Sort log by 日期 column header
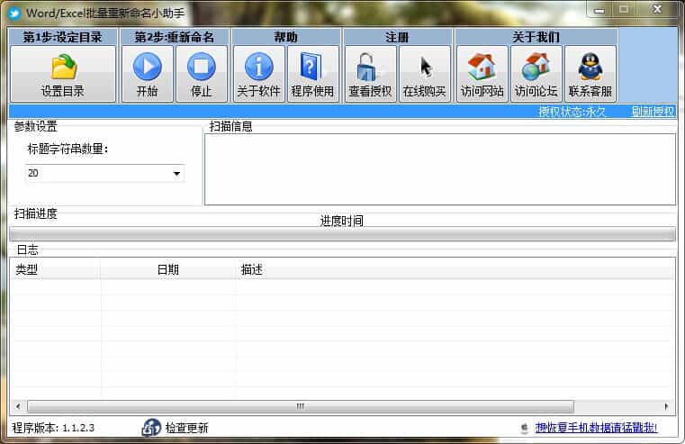 (167, 269)
